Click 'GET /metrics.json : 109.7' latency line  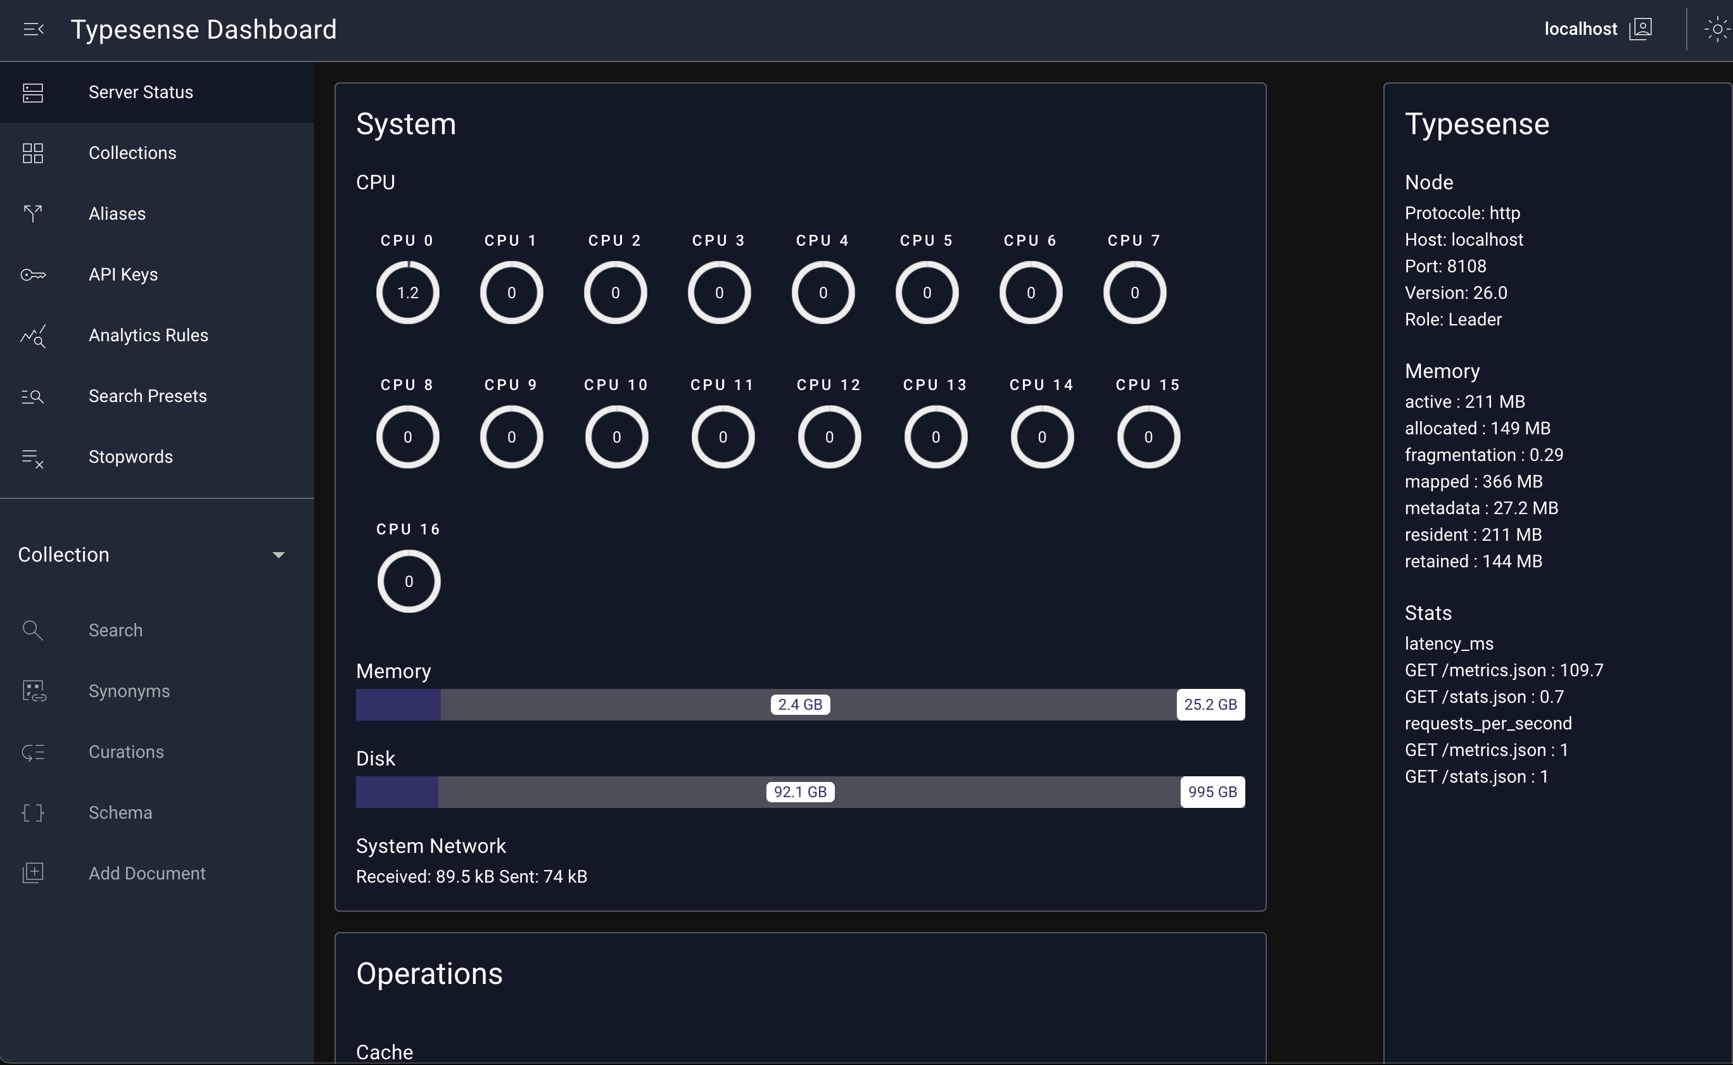pyautogui.click(x=1503, y=671)
